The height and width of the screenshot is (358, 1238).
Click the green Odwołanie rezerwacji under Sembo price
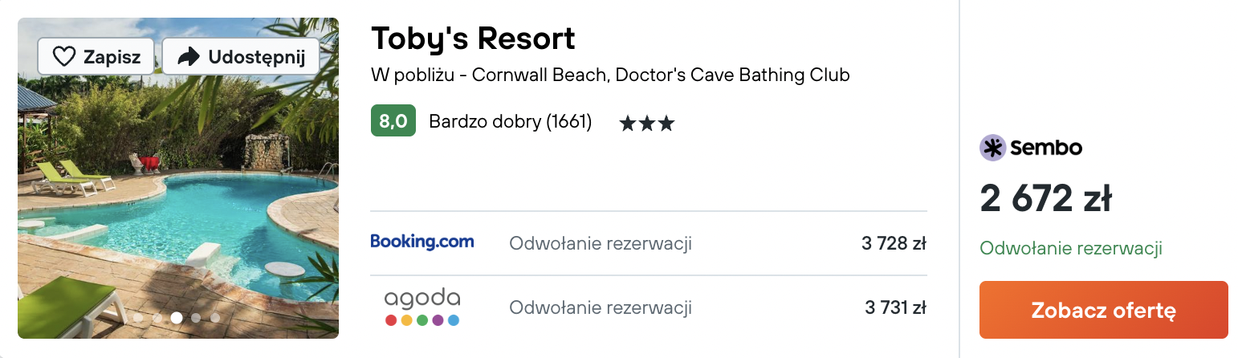click(x=1071, y=249)
